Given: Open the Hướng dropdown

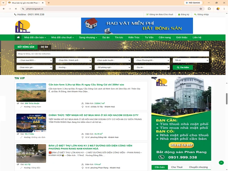Looking at the screenshot, I should pos(74,67).
